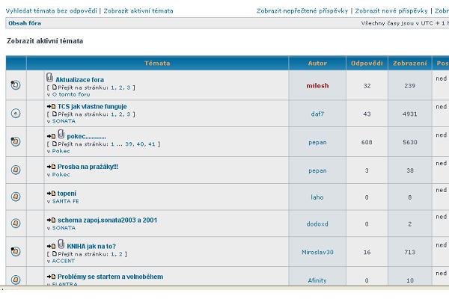Go to page 3 of Aktualizace fora

coord(129,87)
